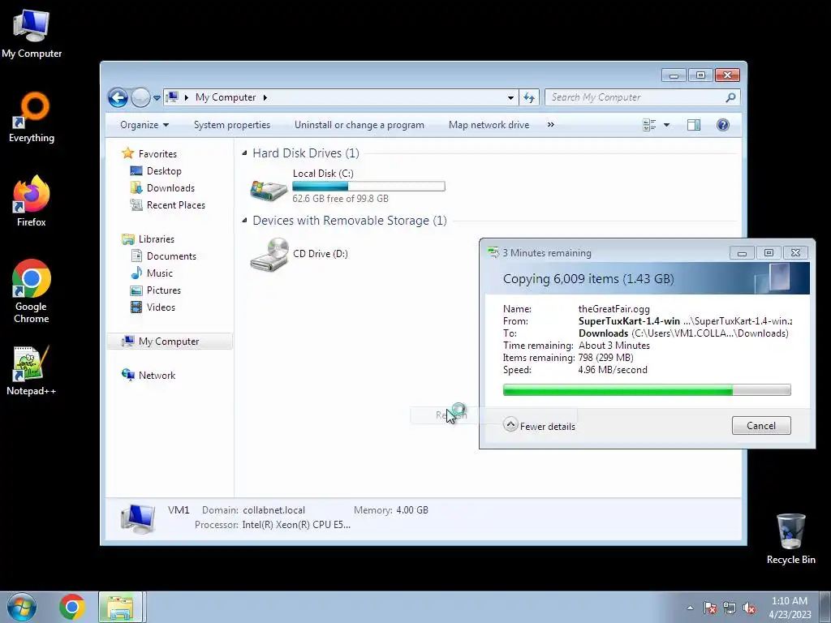Select CD Drive (D:) icon
The image size is (831, 623).
tap(269, 254)
